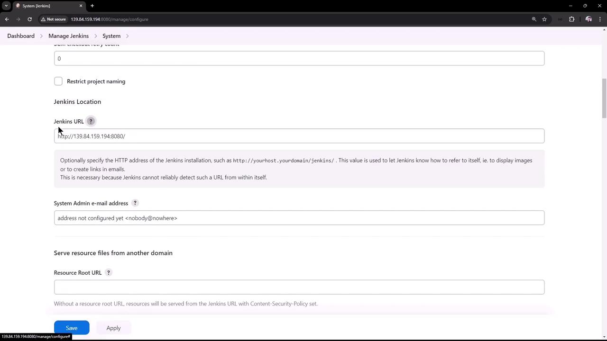Reload the Jenkins configure page

29,19
